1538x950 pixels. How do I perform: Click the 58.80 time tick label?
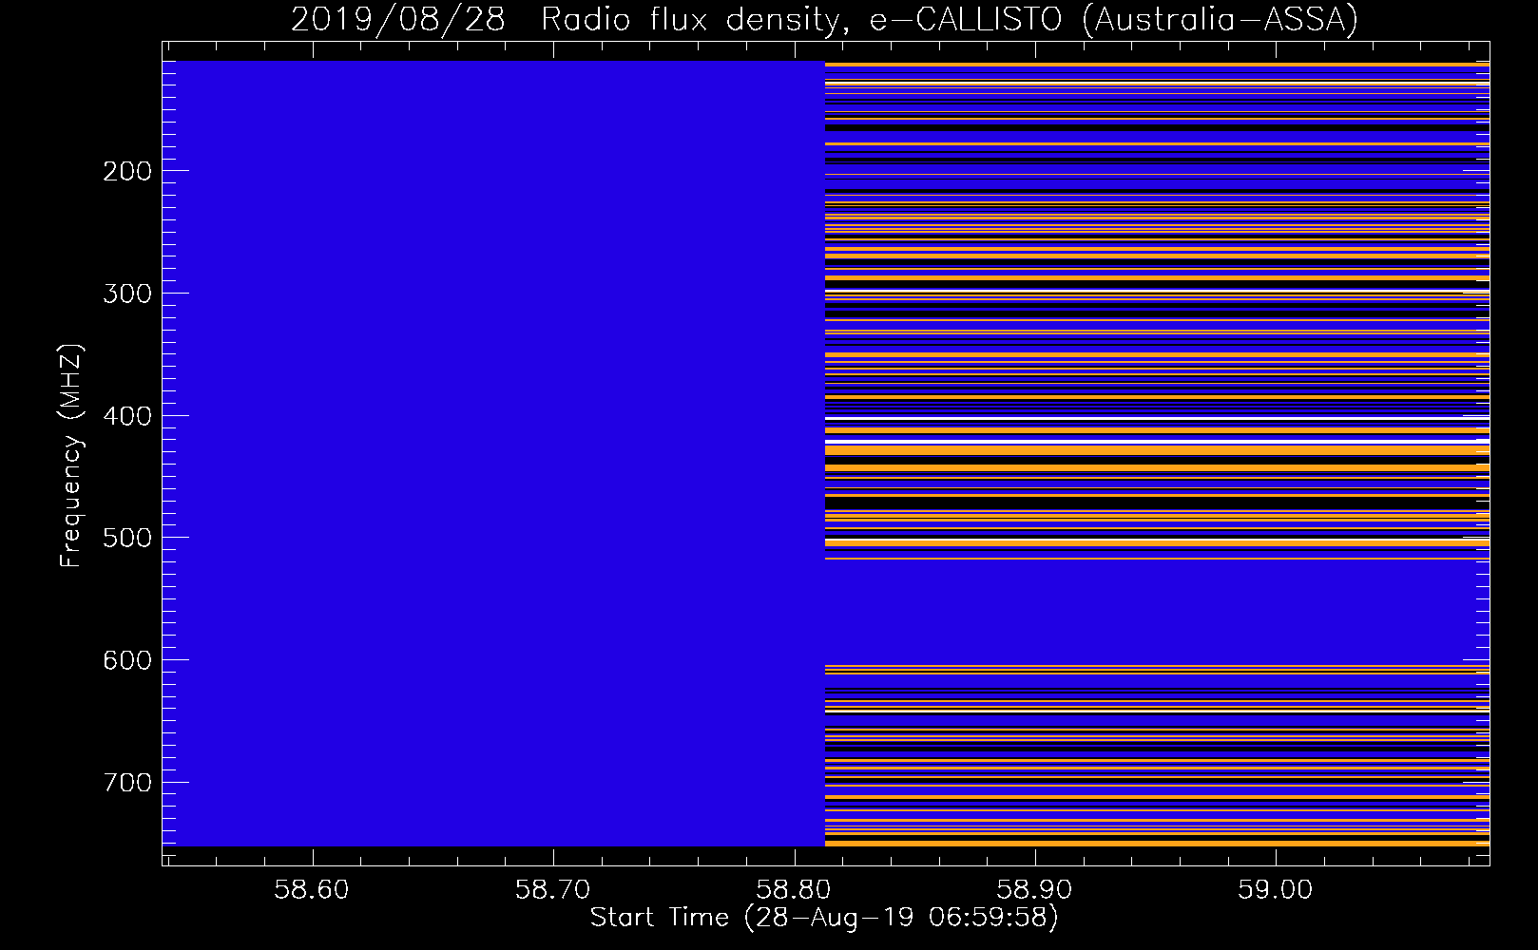794,889
